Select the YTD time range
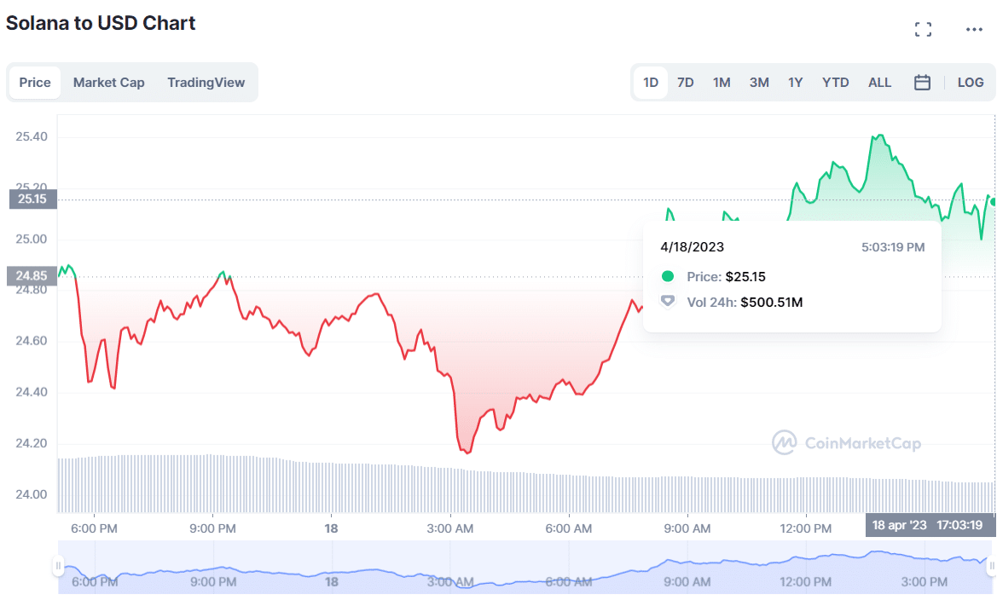The height and width of the screenshot is (606, 997). pyautogui.click(x=836, y=83)
